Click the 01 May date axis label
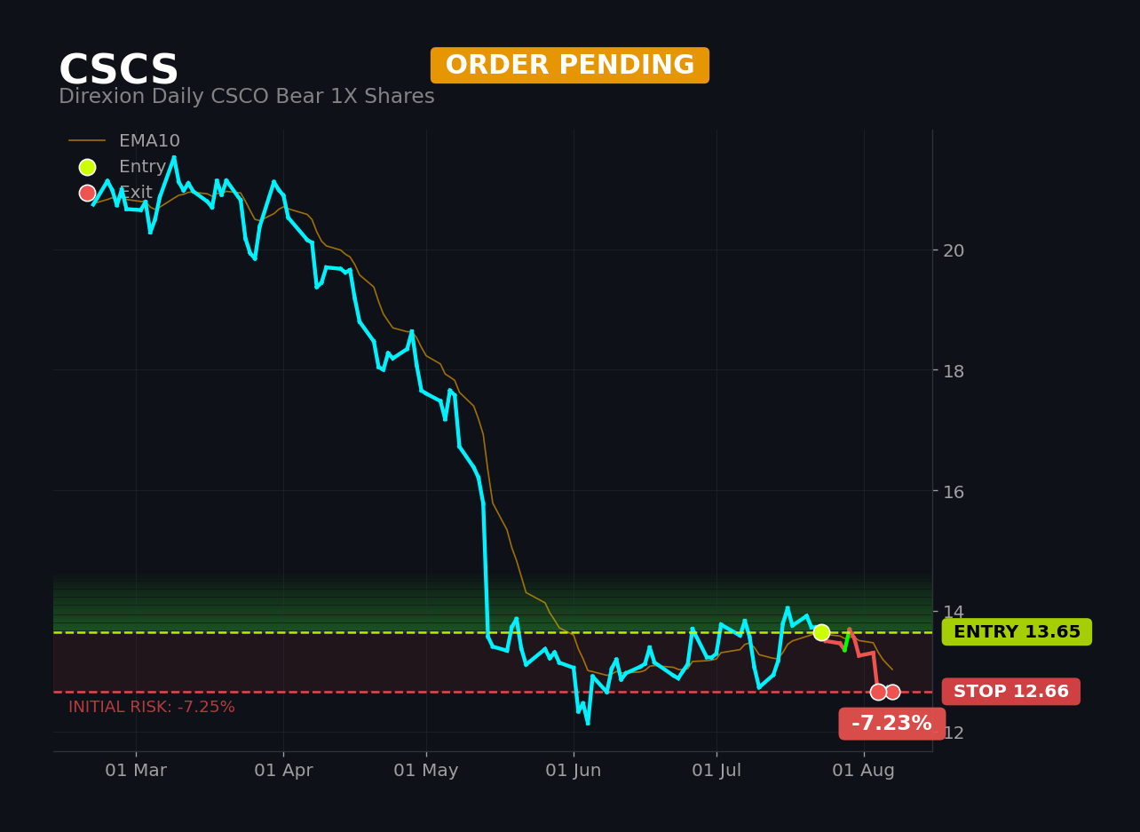1140x832 pixels. tap(426, 771)
